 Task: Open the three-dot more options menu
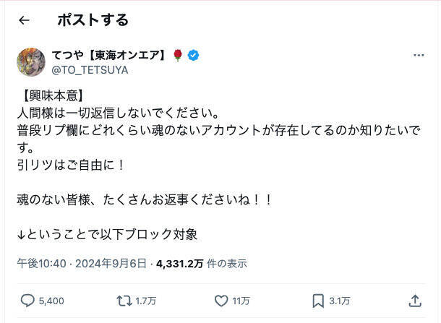click(x=419, y=56)
